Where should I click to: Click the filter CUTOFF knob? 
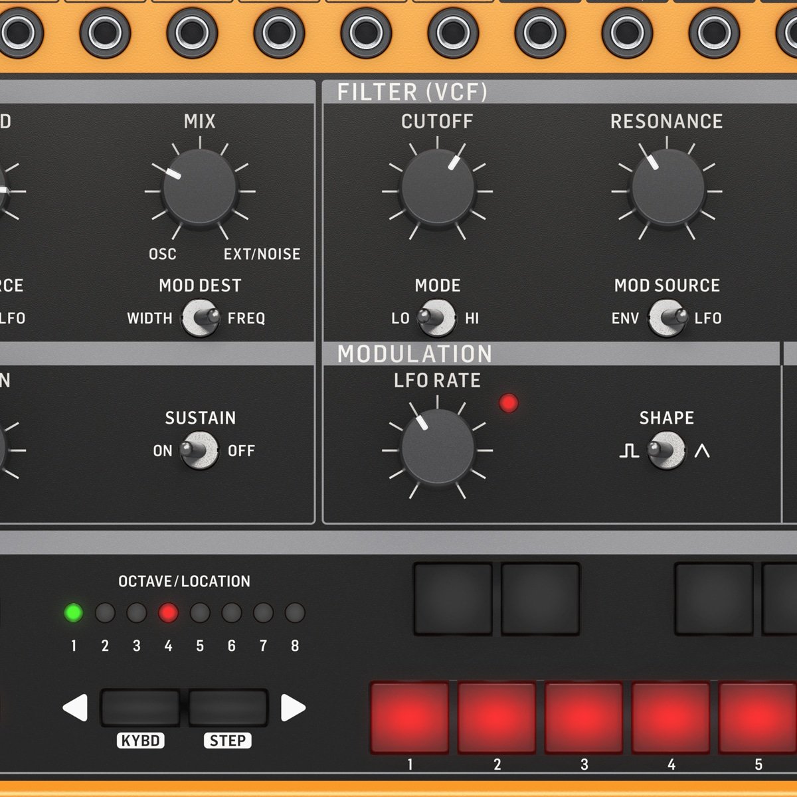click(x=437, y=188)
